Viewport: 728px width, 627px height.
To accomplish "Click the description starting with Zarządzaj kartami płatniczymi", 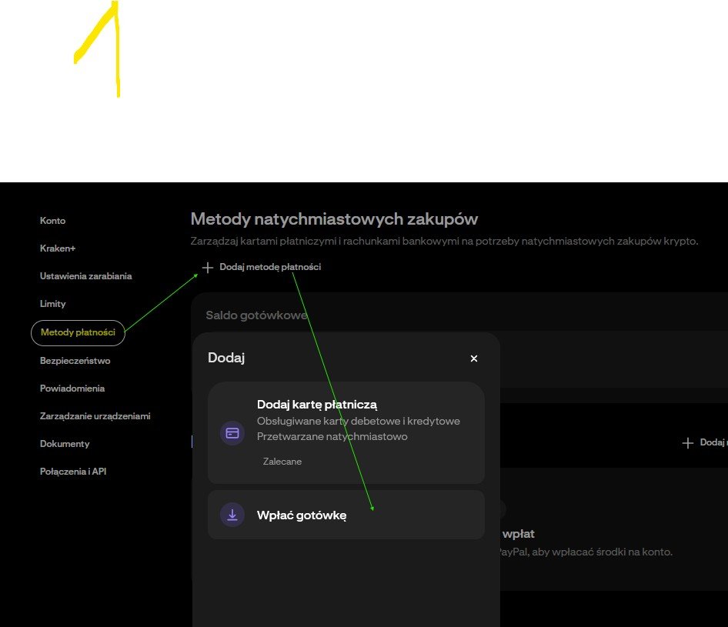I will (x=444, y=242).
